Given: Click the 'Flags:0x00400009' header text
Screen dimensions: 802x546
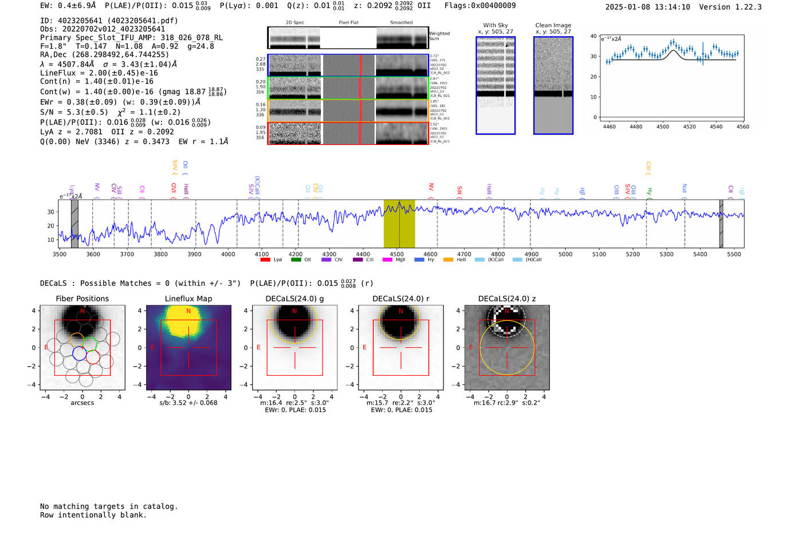Looking at the screenshot, I should coord(480,6).
